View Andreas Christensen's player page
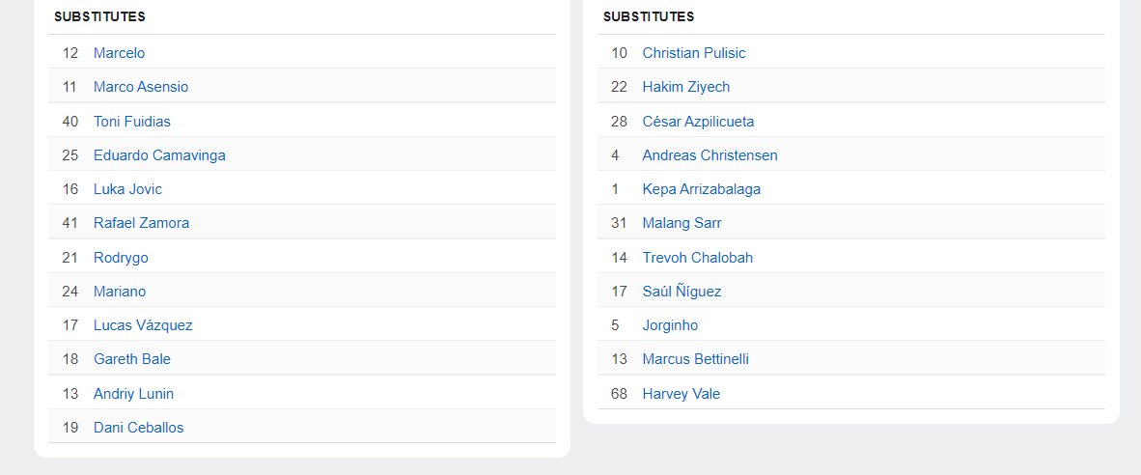This screenshot has height=475, width=1141. [x=710, y=155]
